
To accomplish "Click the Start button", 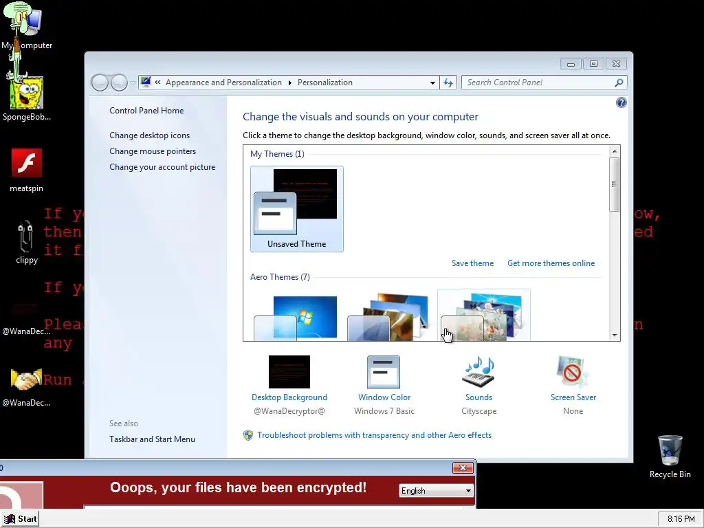I will tap(20, 519).
